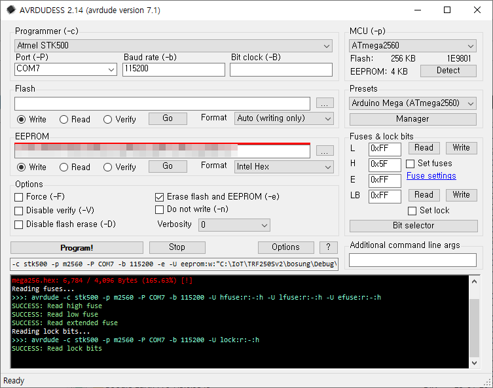Open the Fuse settings link
The height and width of the screenshot is (388, 493).
click(x=431, y=176)
